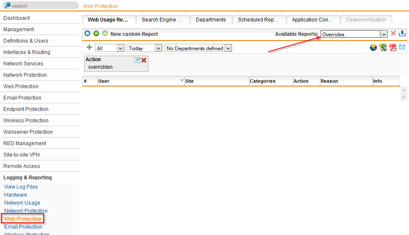Screen dimensions: 409x235
Task: Remove the Action overridden filter
Action: 144,60
